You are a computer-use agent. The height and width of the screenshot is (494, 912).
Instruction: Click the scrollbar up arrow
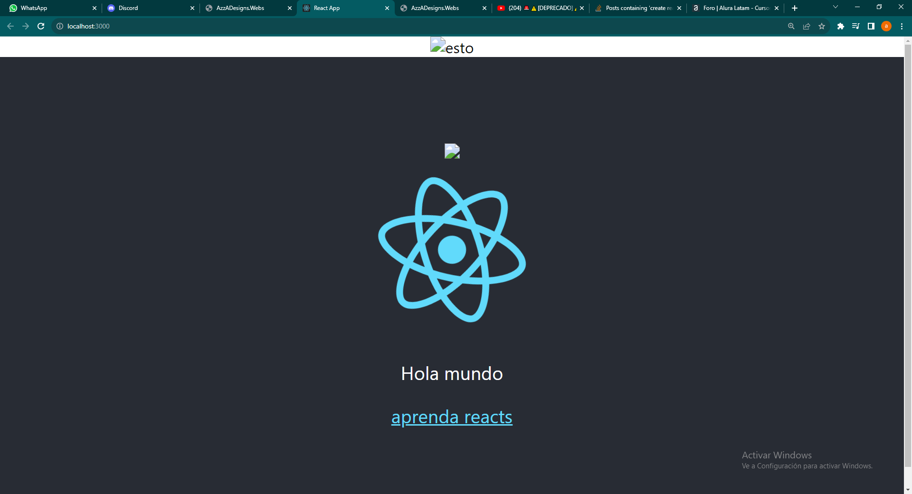tap(908, 41)
